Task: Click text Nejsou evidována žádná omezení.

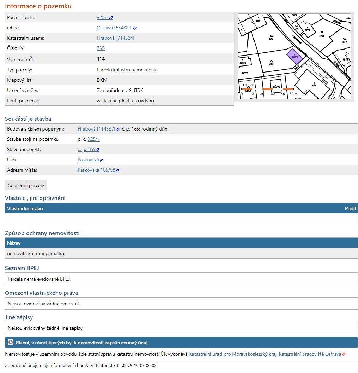Action: pos(44,304)
